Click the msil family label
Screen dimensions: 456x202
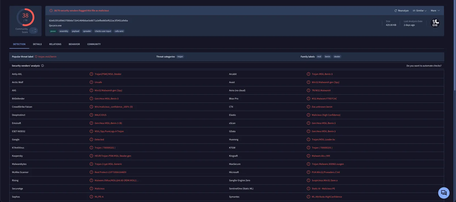click(x=319, y=57)
